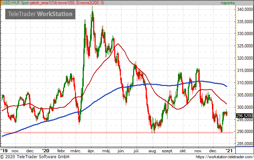Click the 300,0000 price axis label
The image size is (254, 160).
tap(245, 107)
